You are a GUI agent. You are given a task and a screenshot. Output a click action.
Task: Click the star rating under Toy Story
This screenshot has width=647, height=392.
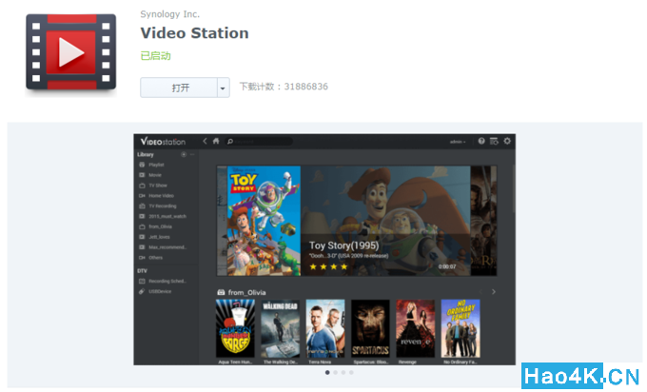click(x=328, y=266)
